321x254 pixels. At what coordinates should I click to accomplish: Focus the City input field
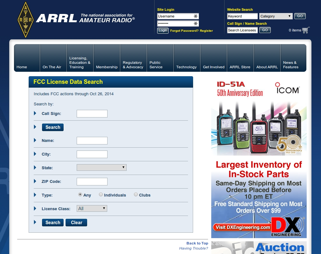[92, 154]
